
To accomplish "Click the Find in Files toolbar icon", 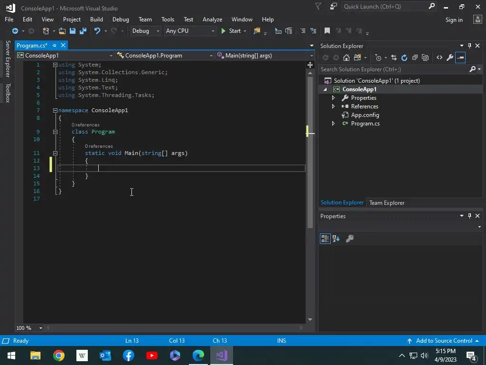I will [257, 31].
